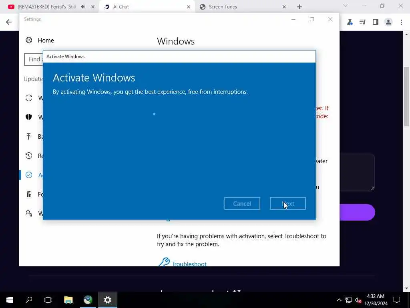Switch to the AI Chat tab
Viewport: 410px width, 308px height.
(x=121, y=7)
